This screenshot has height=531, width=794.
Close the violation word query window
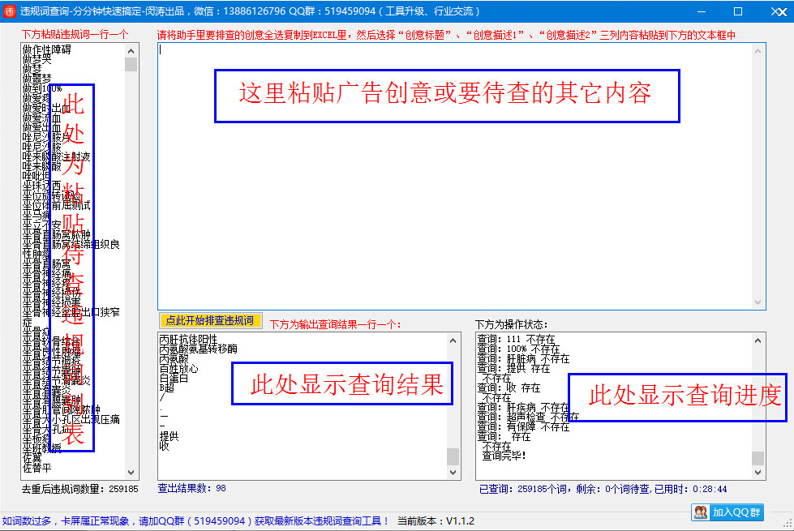coord(779,11)
